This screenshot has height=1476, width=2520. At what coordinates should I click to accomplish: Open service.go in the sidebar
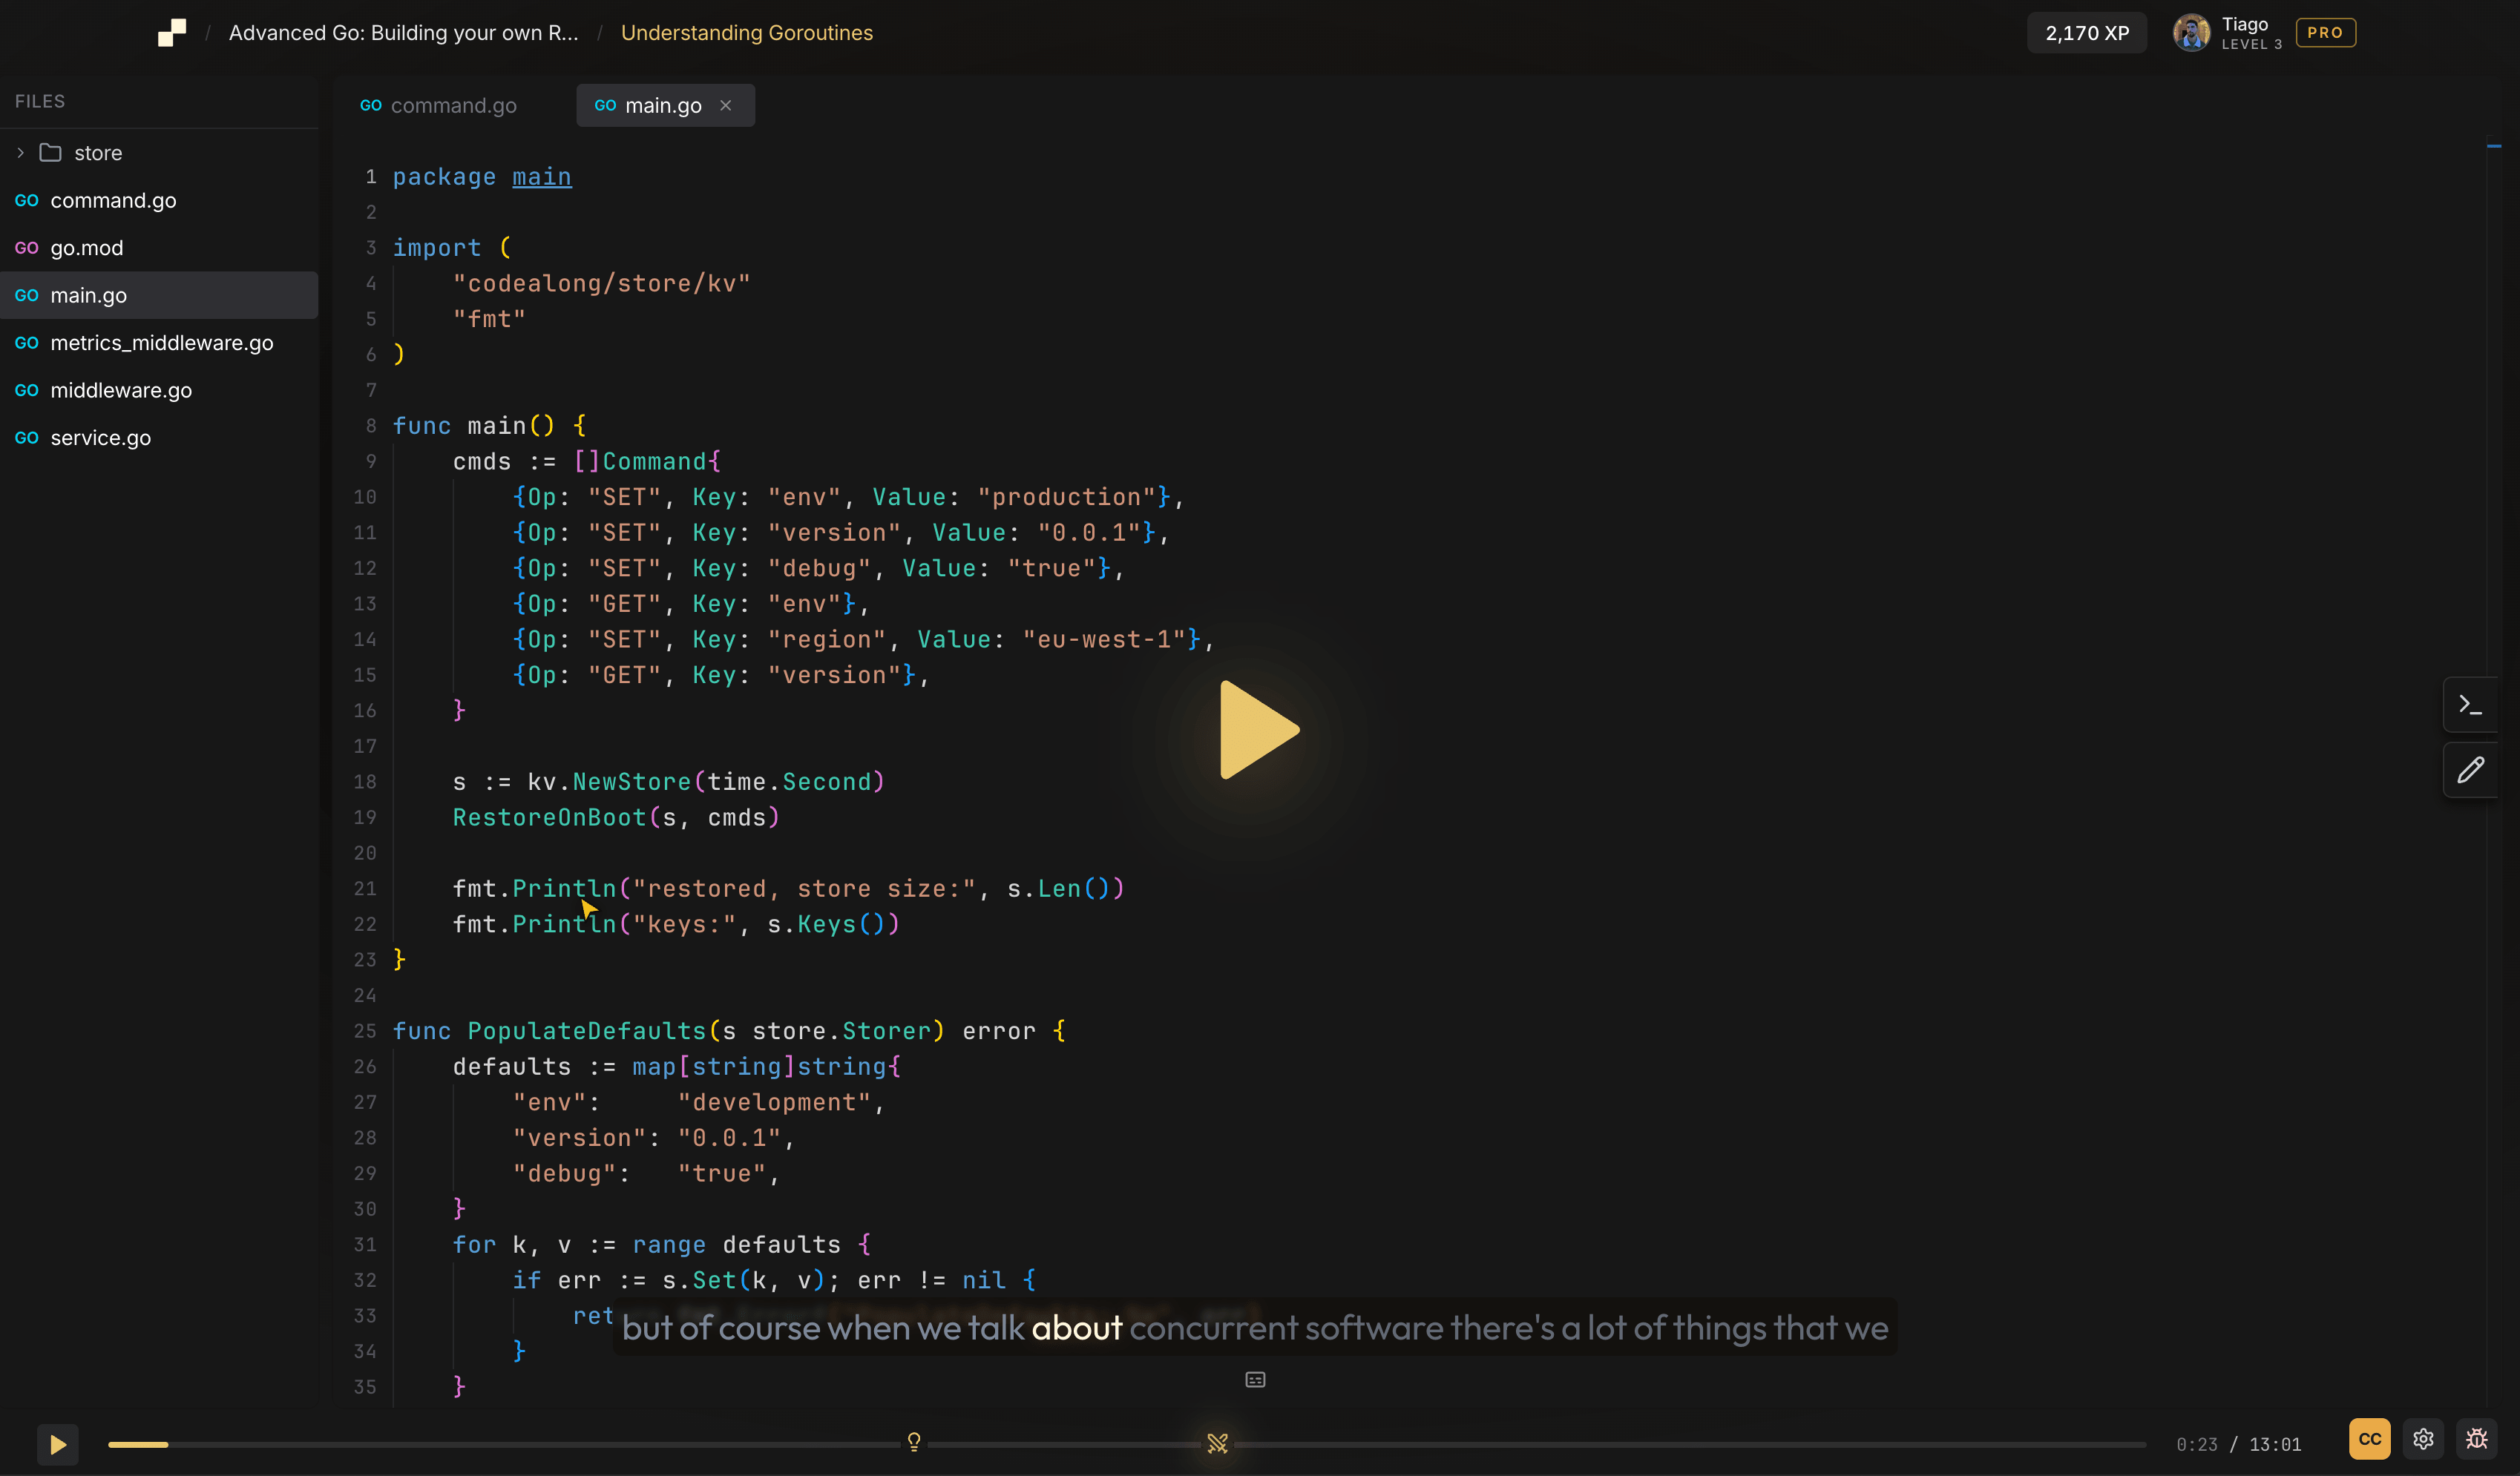coord(159,438)
